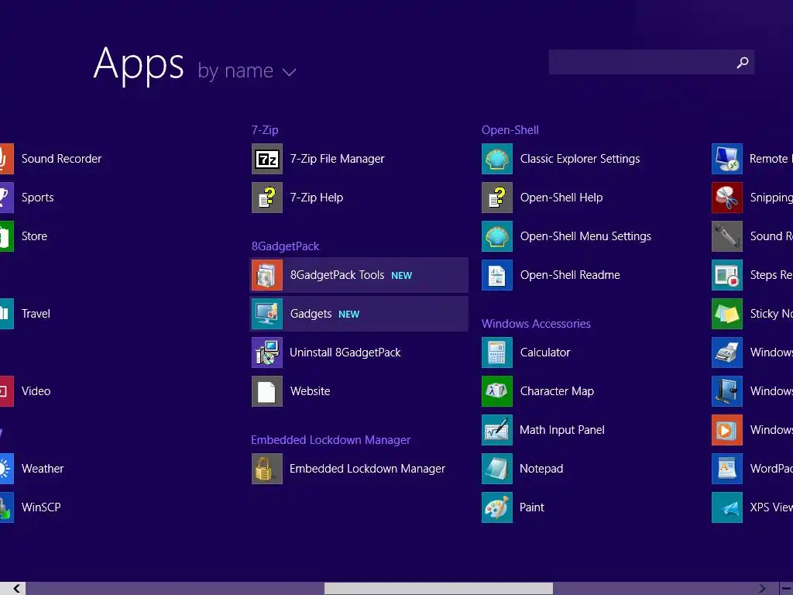Launch the 8GadgetPack Tools icon
The image size is (793, 595).
point(267,275)
